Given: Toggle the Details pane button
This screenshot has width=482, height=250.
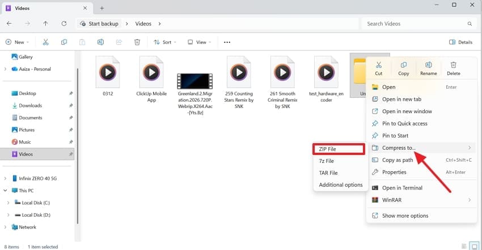Looking at the screenshot, I should [x=460, y=42].
